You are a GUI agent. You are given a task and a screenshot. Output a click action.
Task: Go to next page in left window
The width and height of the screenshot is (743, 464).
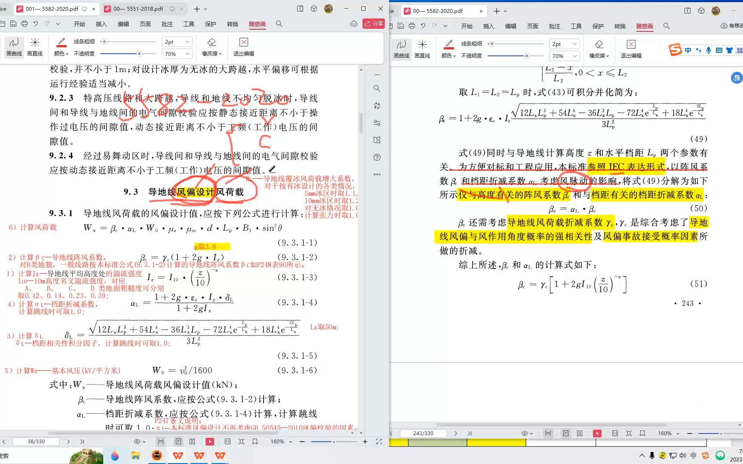pos(68,441)
